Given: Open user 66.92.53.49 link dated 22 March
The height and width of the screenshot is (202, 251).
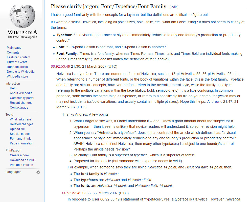Looking at the screenshot, I should [72, 193].
